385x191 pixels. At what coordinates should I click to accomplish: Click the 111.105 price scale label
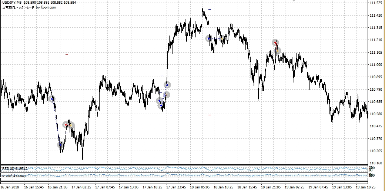pyautogui.click(x=375, y=52)
